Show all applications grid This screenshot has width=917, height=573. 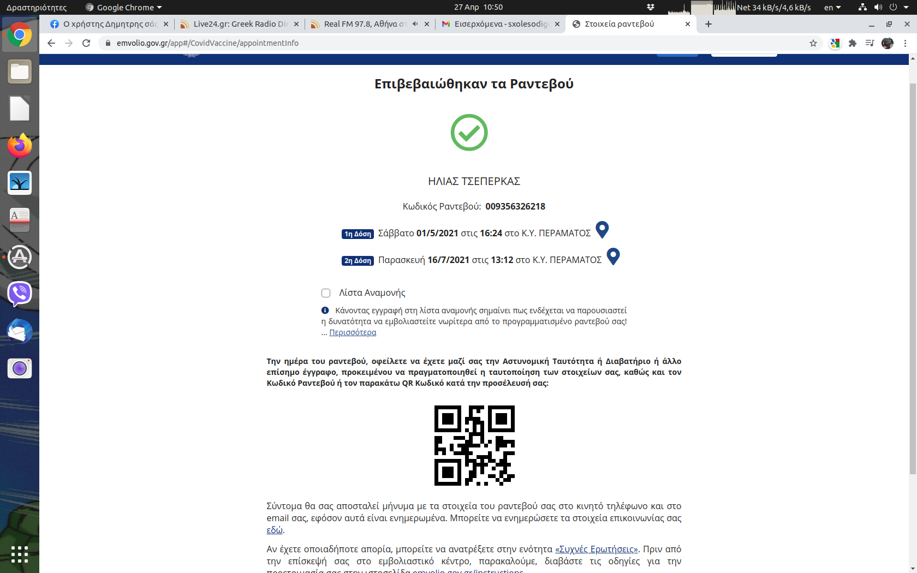coord(20,554)
